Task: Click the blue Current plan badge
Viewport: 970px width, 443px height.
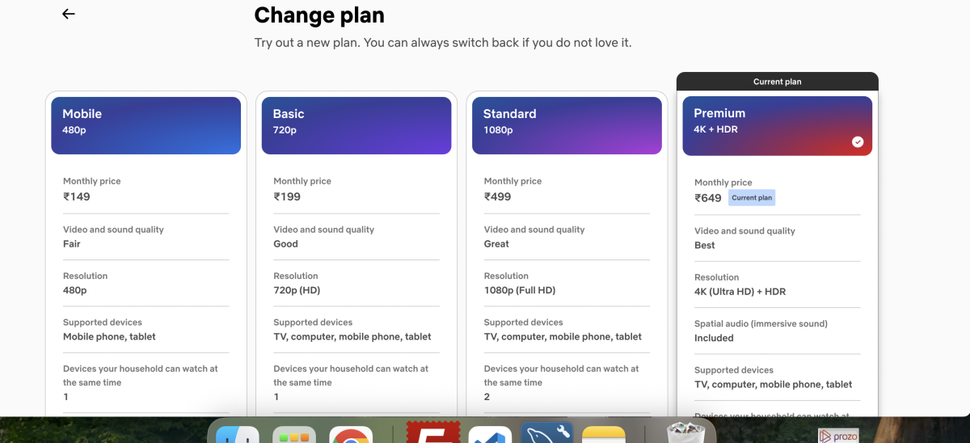Action: click(x=752, y=198)
